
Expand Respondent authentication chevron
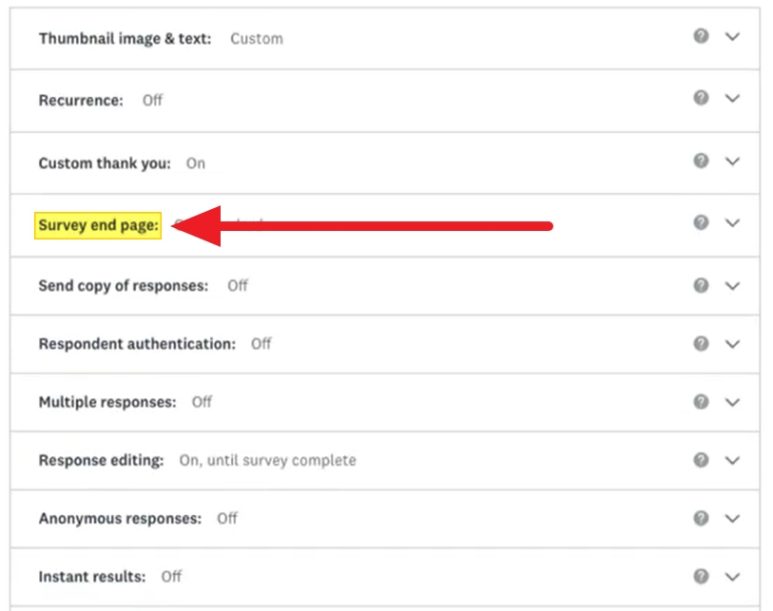(x=731, y=343)
